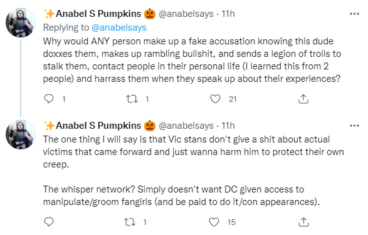Like the first tweet with 21 likes
Screen dimensions: 368x235
(x=215, y=99)
